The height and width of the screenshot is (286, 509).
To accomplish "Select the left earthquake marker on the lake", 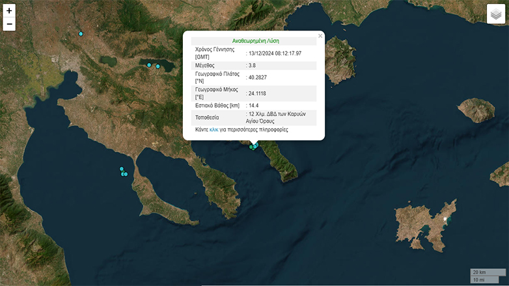I will (x=149, y=65).
